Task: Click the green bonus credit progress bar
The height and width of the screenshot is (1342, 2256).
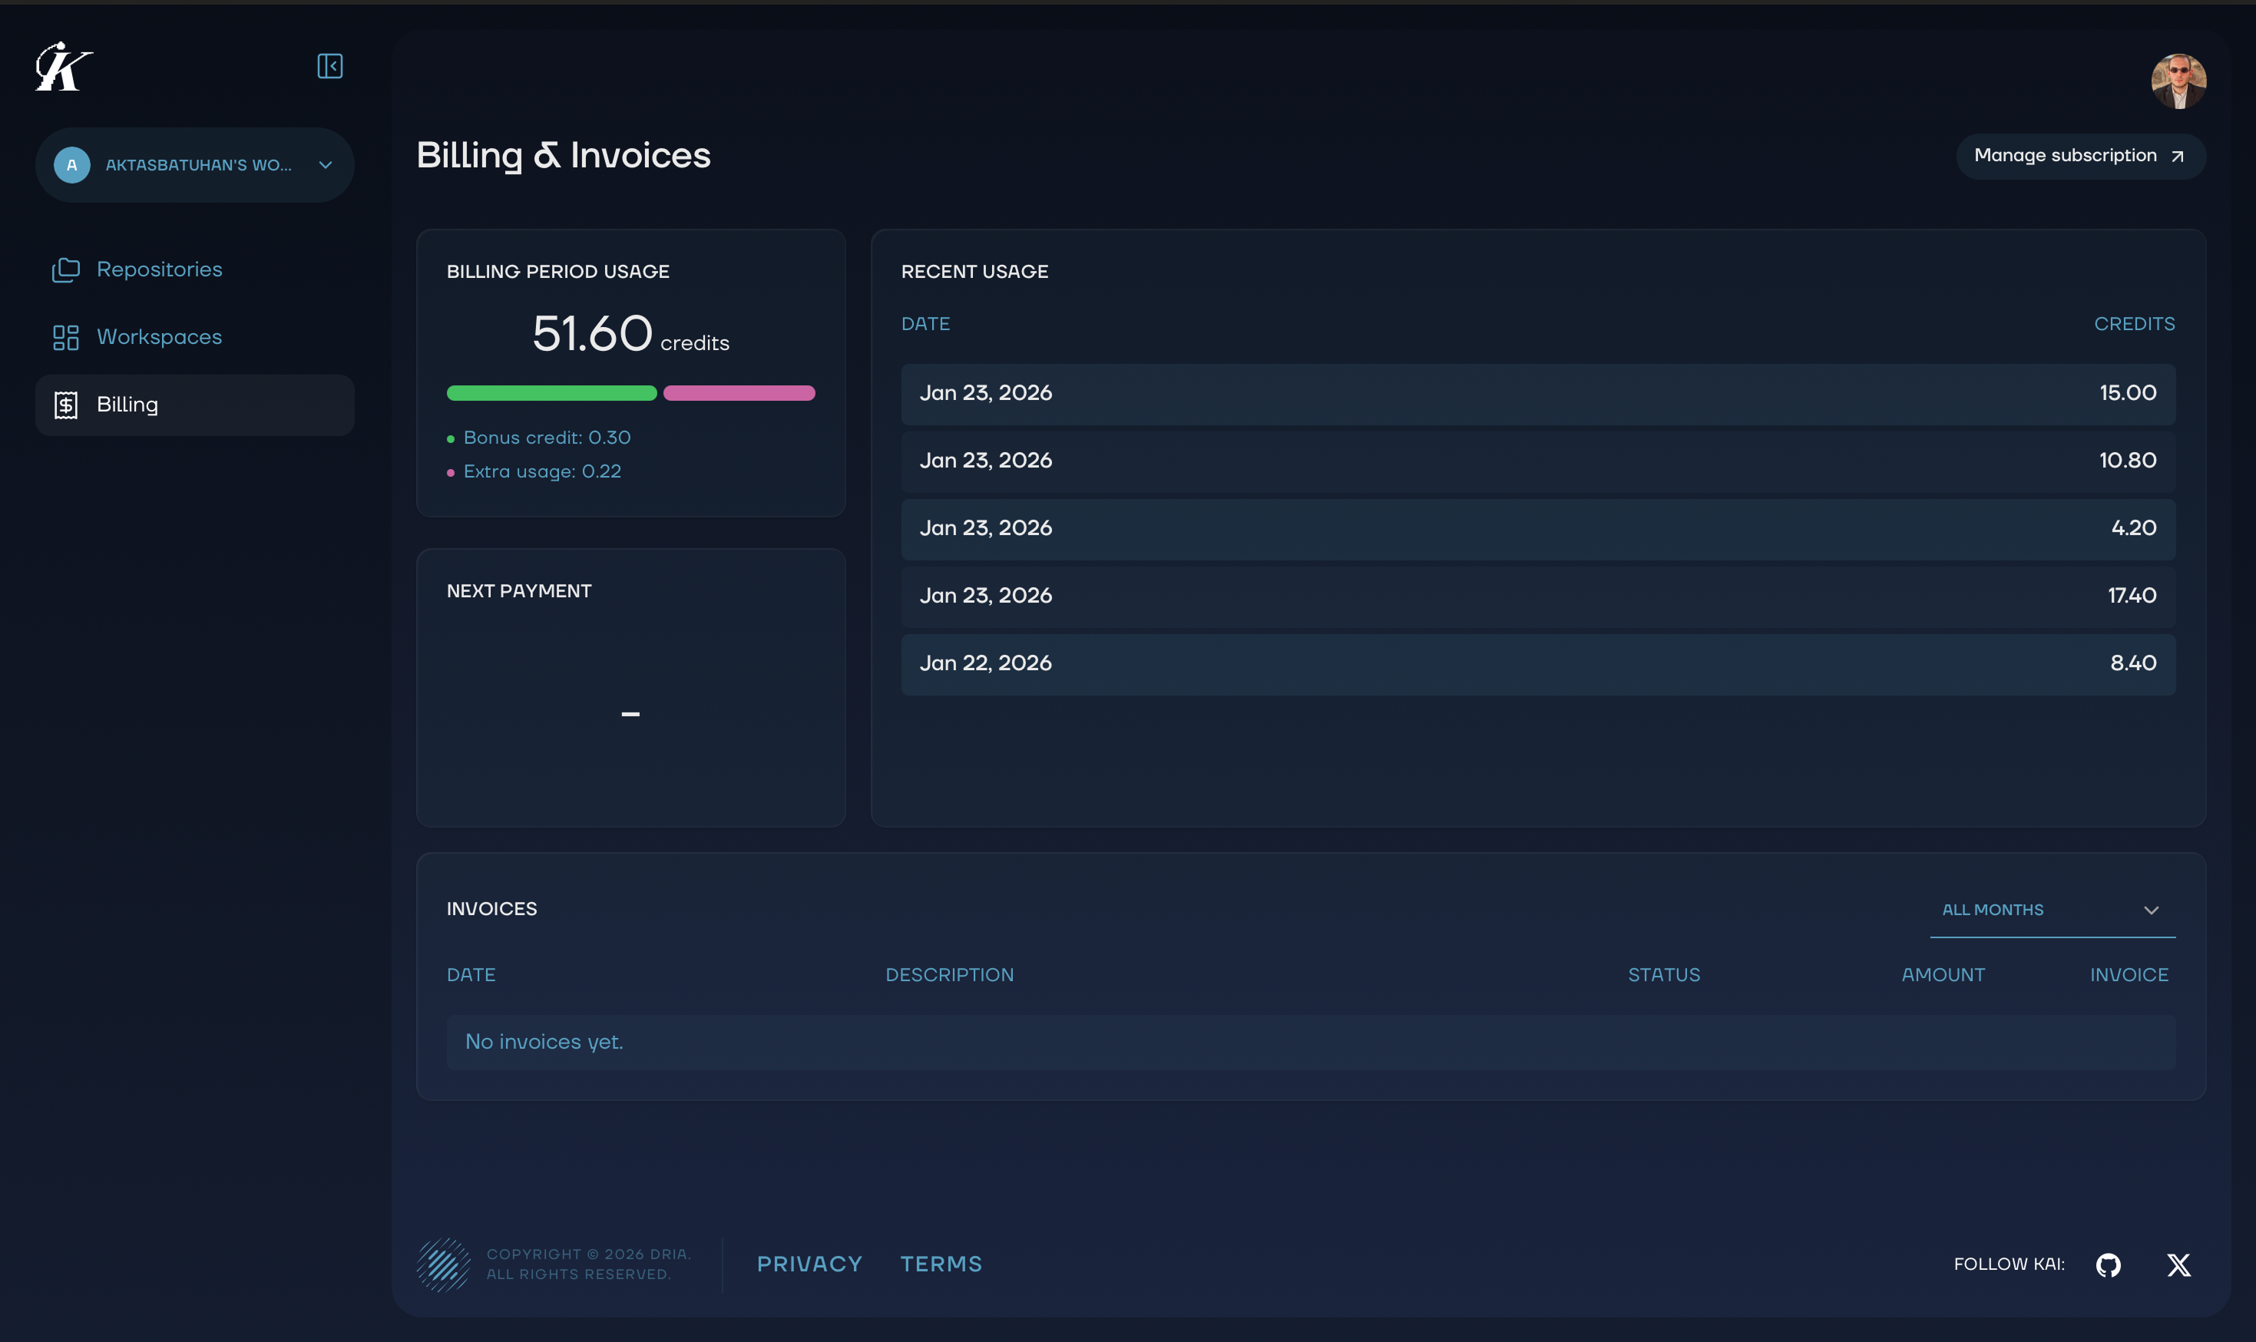Action: click(x=551, y=392)
